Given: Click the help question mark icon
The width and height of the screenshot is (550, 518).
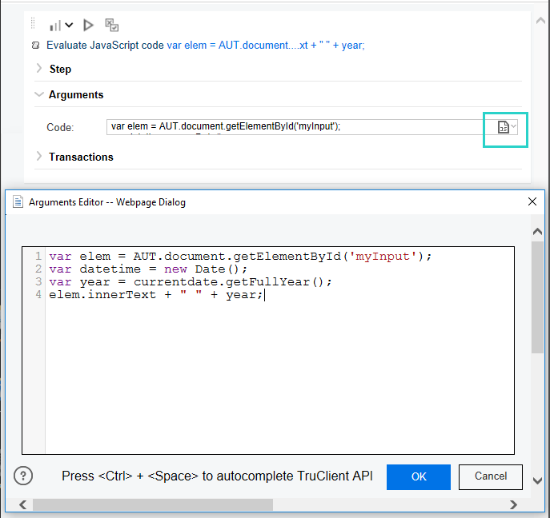Looking at the screenshot, I should (x=23, y=476).
